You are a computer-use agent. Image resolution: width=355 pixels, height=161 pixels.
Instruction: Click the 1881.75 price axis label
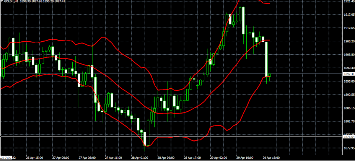(x=349, y=121)
